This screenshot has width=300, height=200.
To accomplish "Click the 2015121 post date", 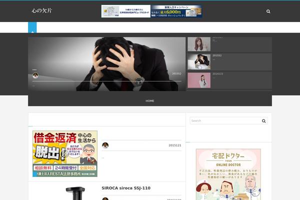I will (x=175, y=145).
